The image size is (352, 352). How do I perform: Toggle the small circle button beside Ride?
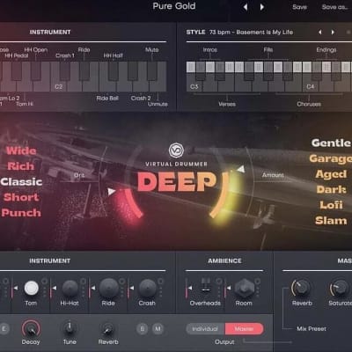[x=121, y=282]
